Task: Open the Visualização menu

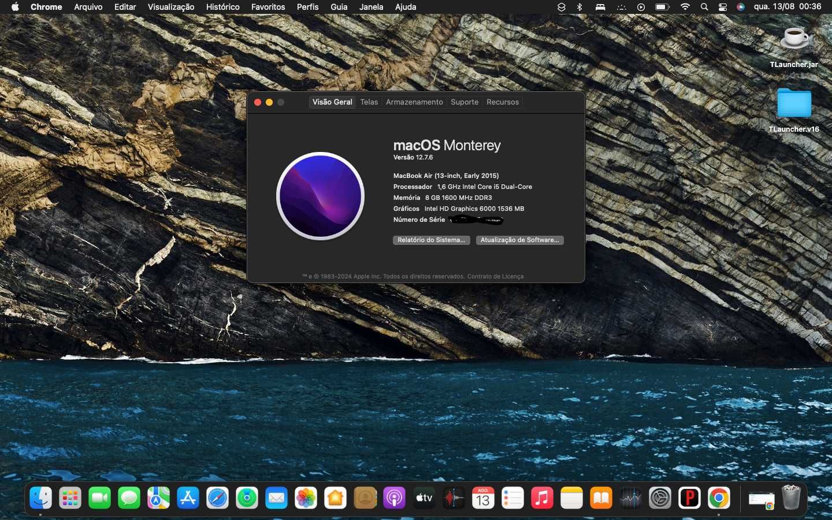Action: click(x=171, y=7)
